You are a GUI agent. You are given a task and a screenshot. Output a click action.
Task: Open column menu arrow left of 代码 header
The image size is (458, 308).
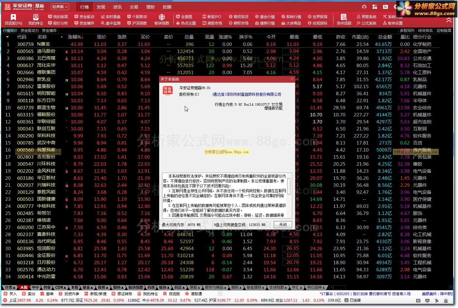7,37
